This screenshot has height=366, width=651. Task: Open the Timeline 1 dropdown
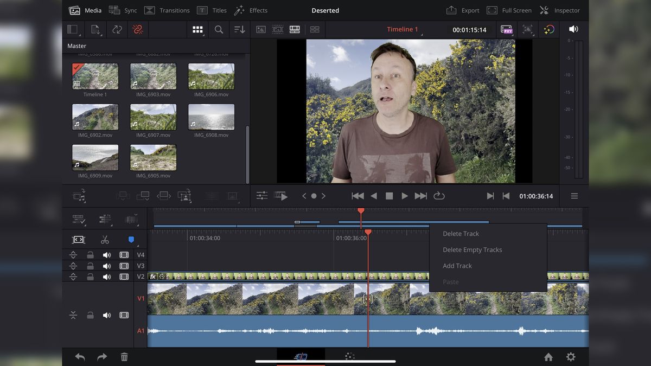[x=403, y=29]
